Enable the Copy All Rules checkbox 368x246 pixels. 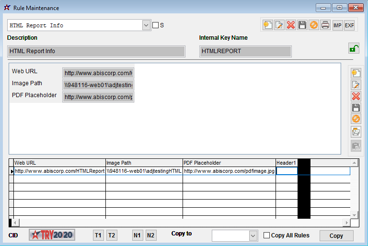(267, 235)
